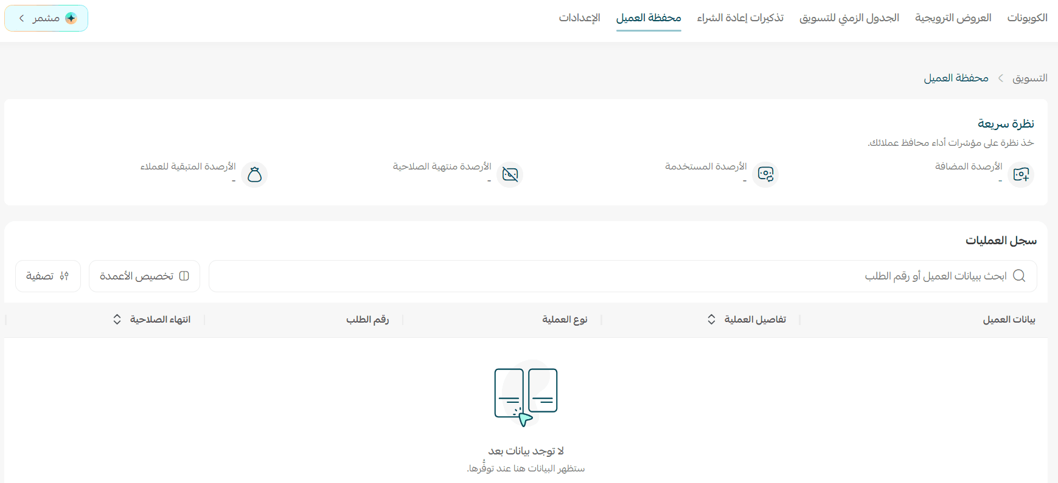Click the used balances (الأرصدة المستخدمة) icon

tap(765, 175)
